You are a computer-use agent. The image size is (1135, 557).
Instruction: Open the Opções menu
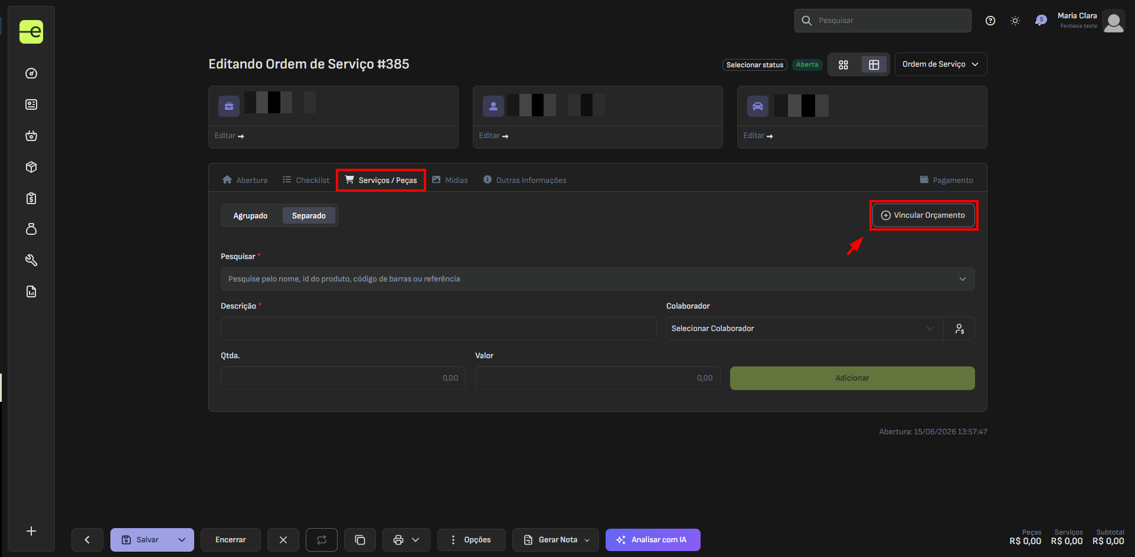point(472,540)
